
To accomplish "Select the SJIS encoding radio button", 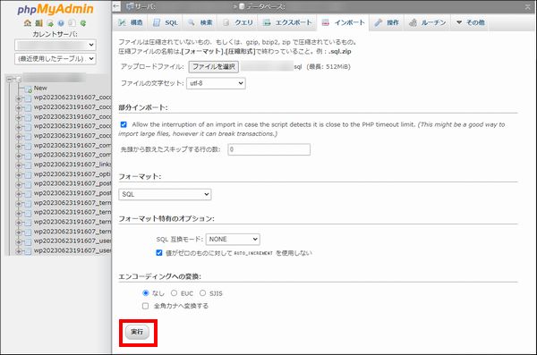I will point(202,293).
